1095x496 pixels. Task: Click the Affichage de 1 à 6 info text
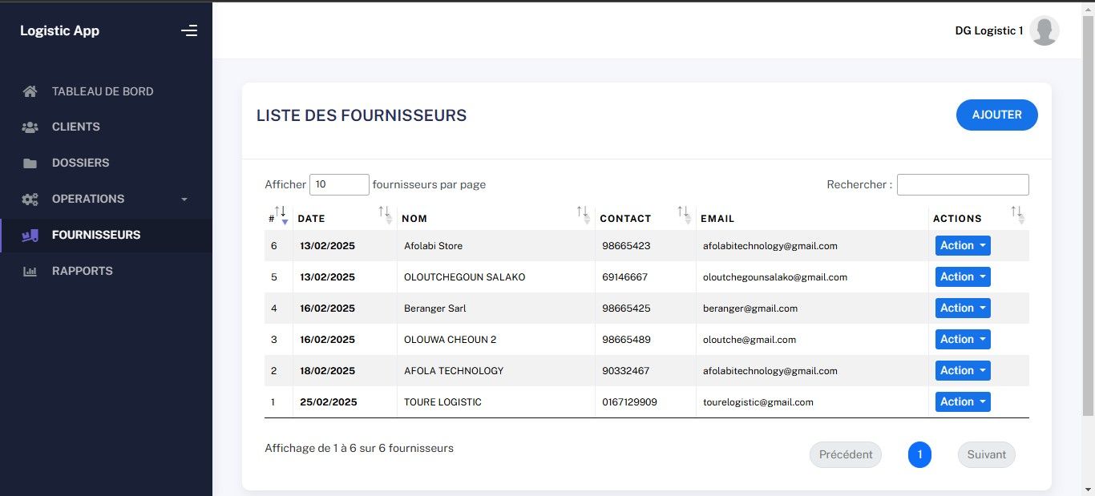(359, 448)
